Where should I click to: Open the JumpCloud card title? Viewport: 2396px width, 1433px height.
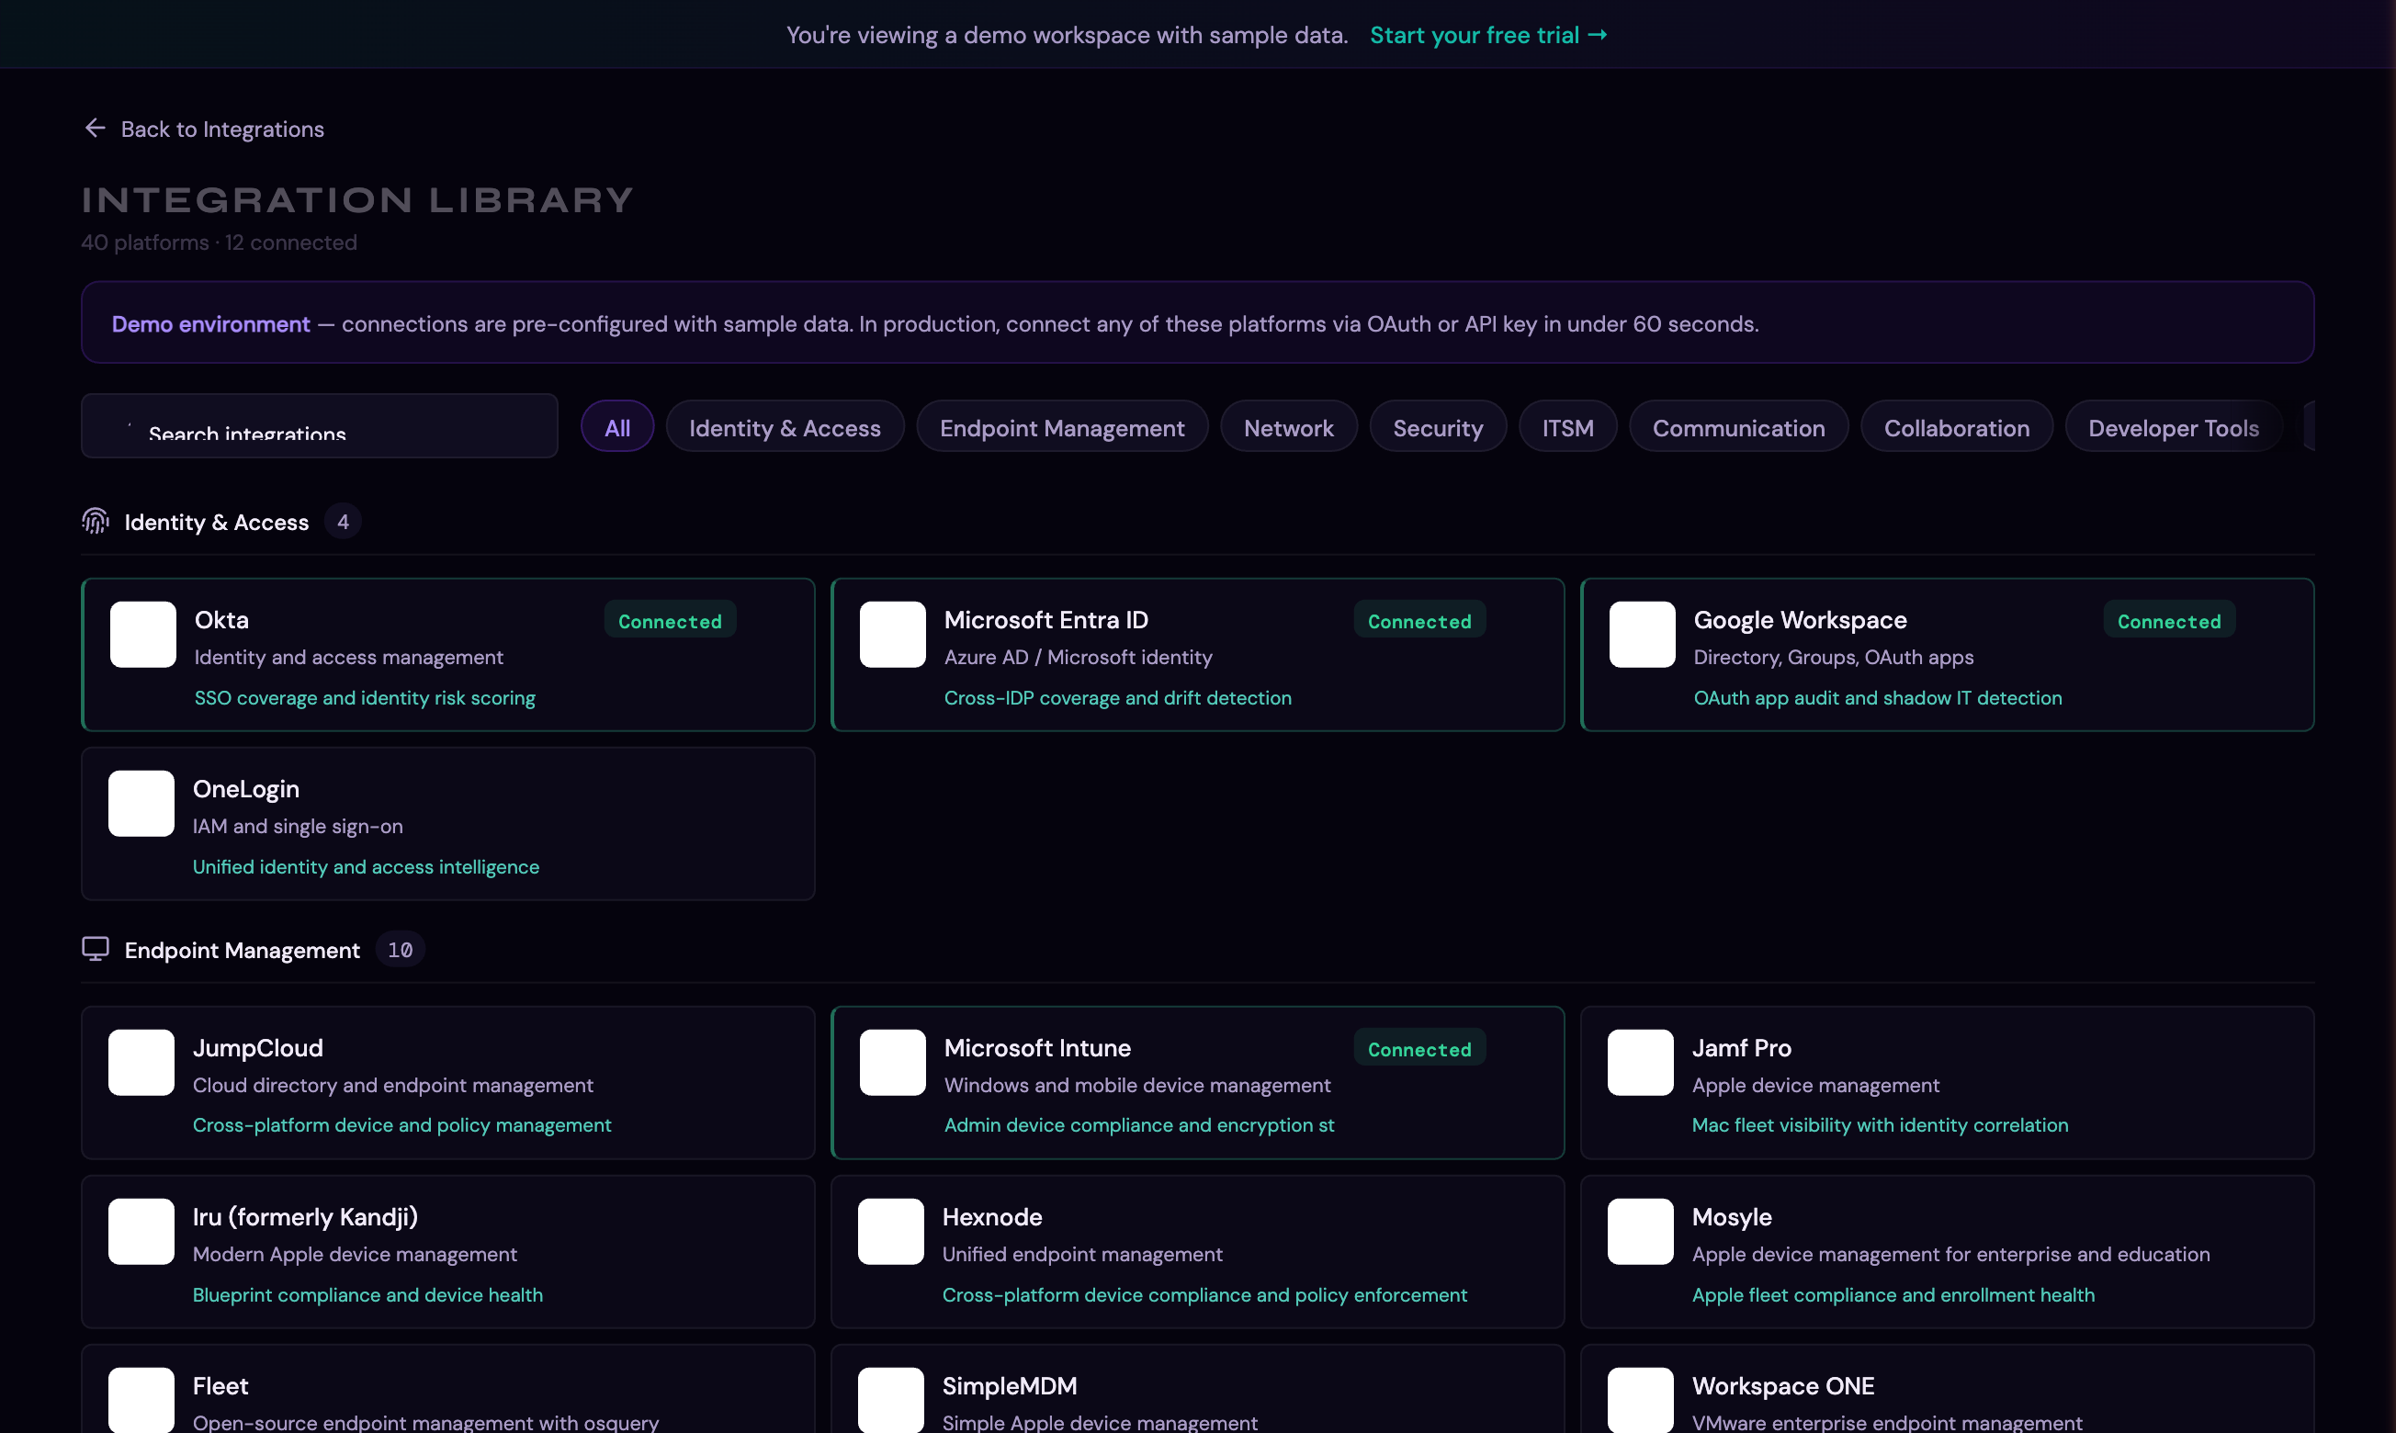coord(258,1048)
